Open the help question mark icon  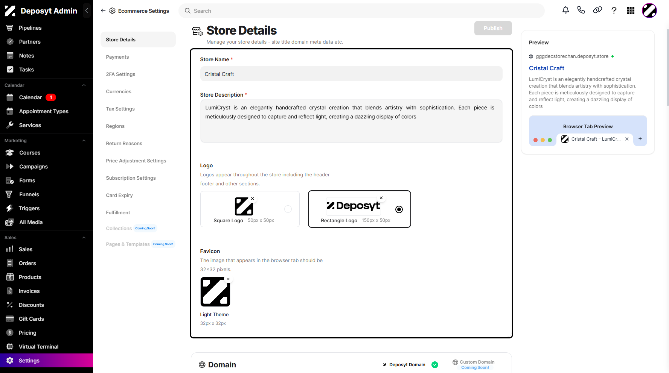pos(614,11)
